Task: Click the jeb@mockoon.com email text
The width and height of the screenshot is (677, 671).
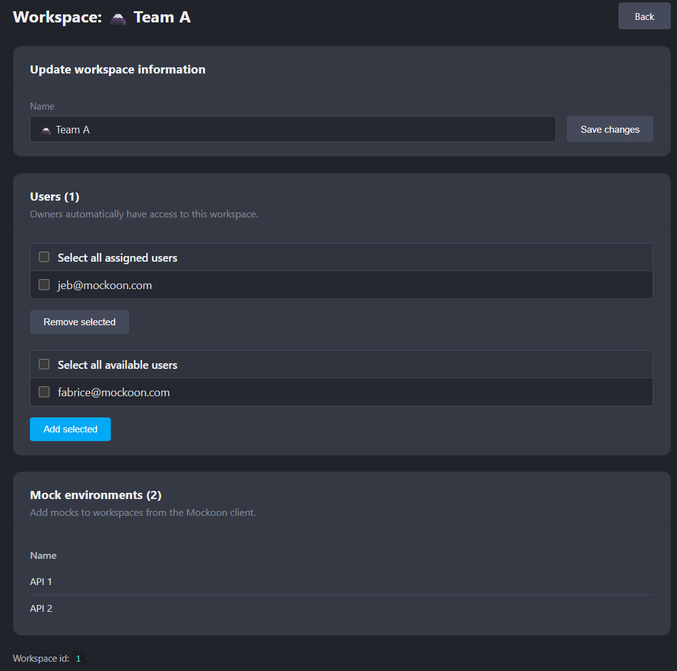Action: click(x=105, y=285)
